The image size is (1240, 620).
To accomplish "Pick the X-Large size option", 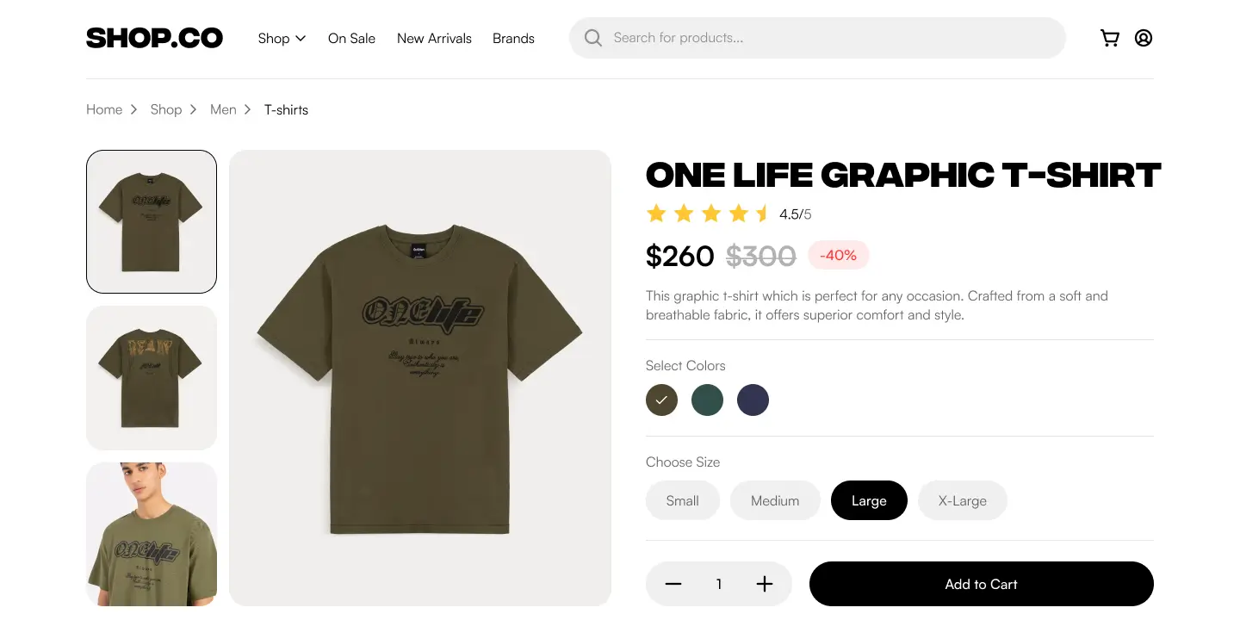I will click(x=962, y=500).
